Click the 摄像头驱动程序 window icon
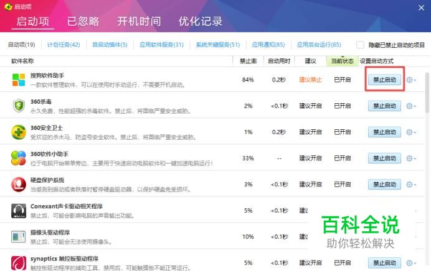Image resolution: width=431 pixels, height=271 pixels. pyautogui.click(x=19, y=237)
